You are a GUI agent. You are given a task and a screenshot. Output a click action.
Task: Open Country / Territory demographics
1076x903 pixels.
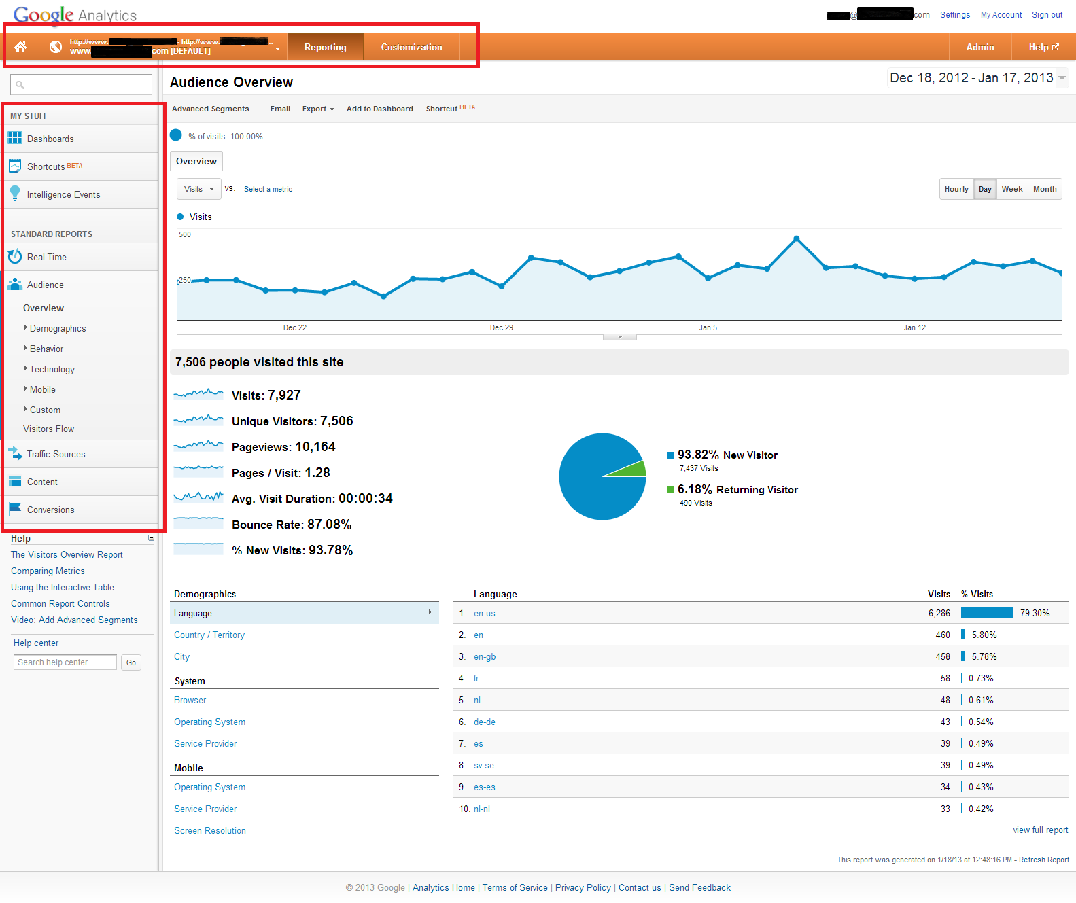pyautogui.click(x=209, y=635)
